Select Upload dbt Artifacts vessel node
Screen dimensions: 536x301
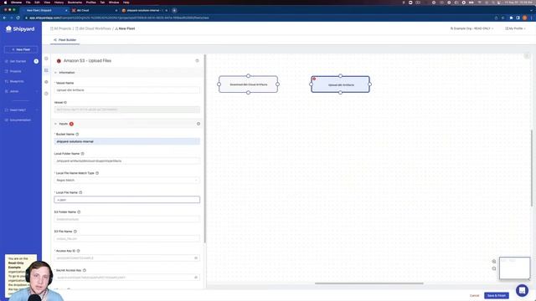[341, 84]
